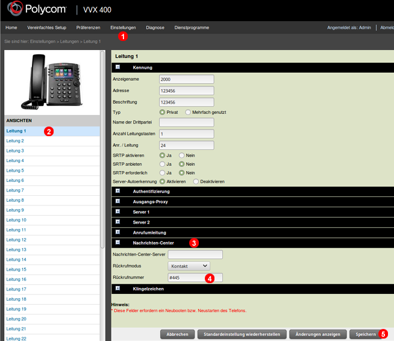Select Leitung 8 in the sidebar
The width and height of the screenshot is (394, 341).
coord(52,200)
